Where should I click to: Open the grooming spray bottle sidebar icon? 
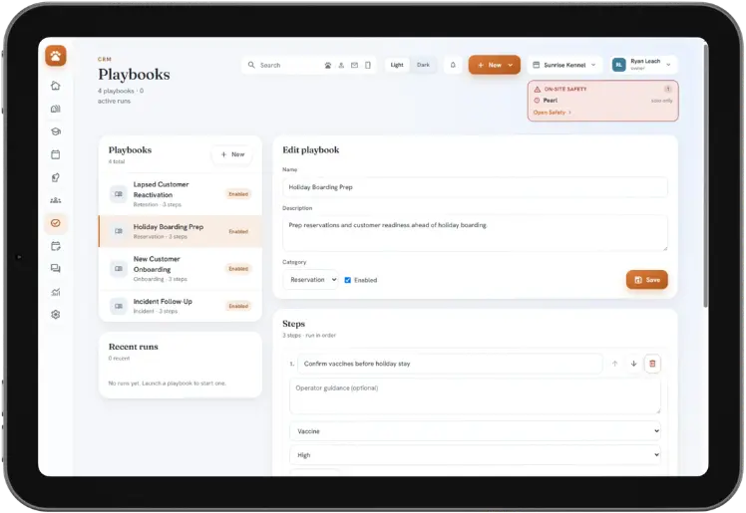[x=56, y=177]
